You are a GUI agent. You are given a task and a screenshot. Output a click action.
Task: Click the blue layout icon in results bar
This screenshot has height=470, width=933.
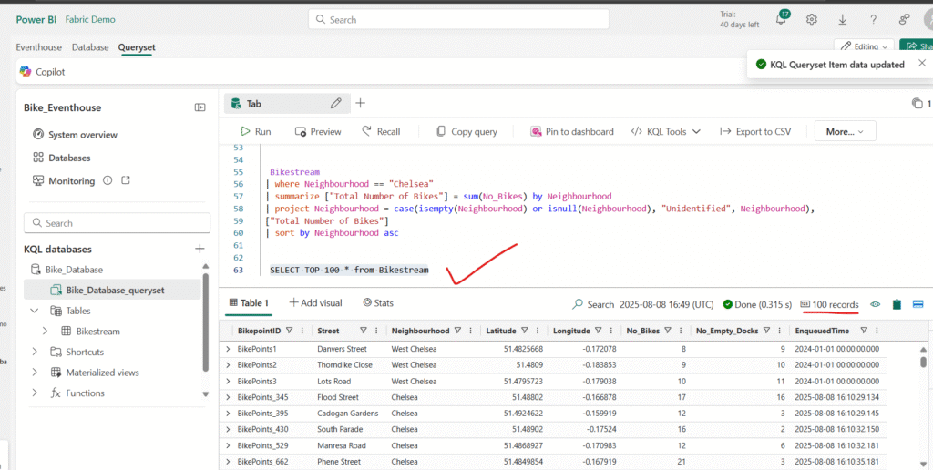918,304
